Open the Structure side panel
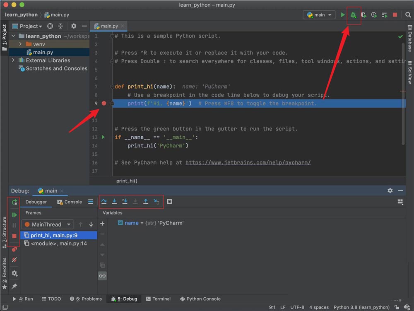This screenshot has width=414, height=311. [x=4, y=232]
